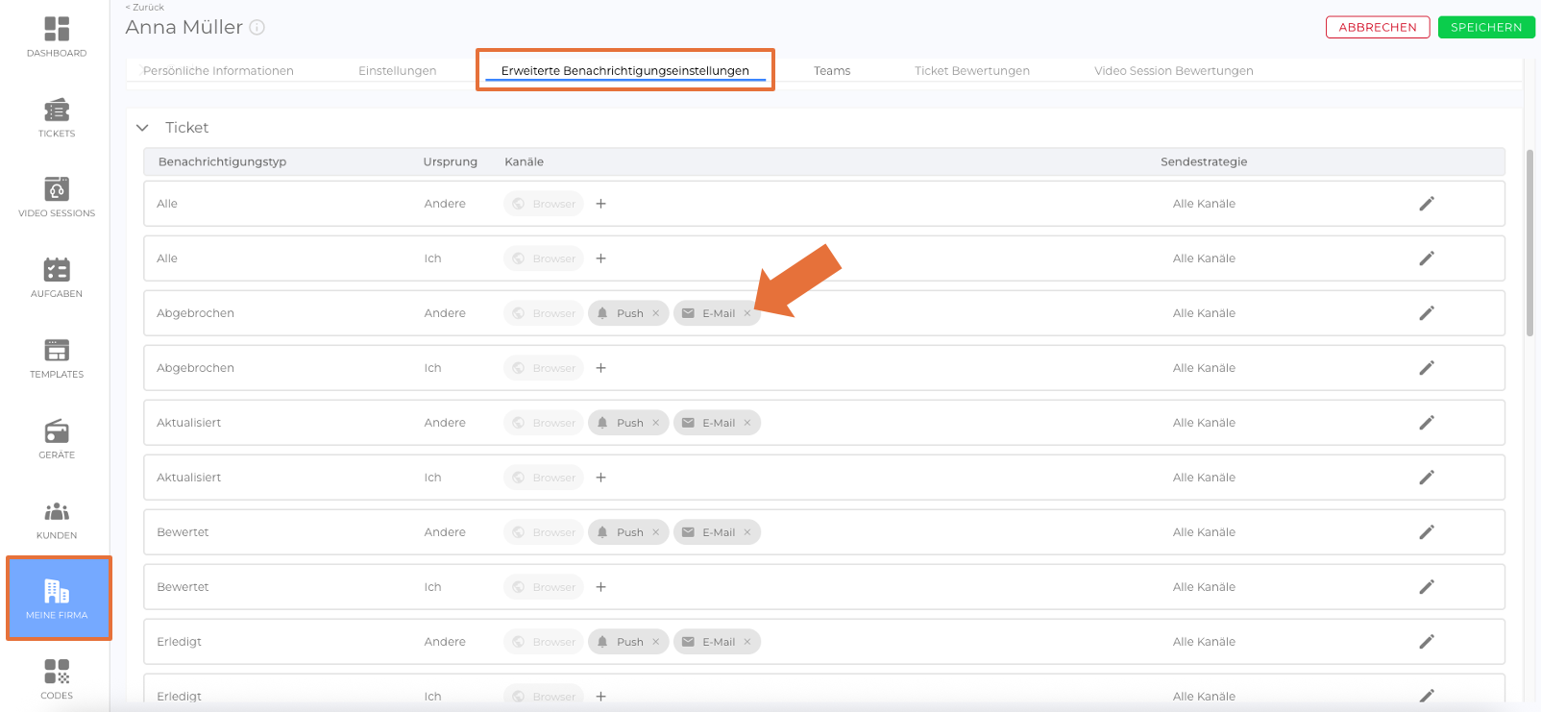The height and width of the screenshot is (712, 1541).
Task: Open Aufgaben in the sidebar
Action: (x=57, y=278)
